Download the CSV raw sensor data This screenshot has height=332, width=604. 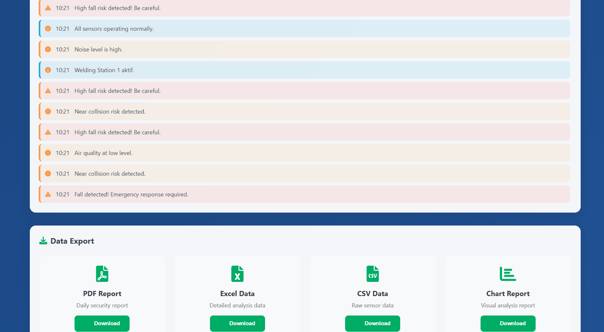click(x=372, y=323)
